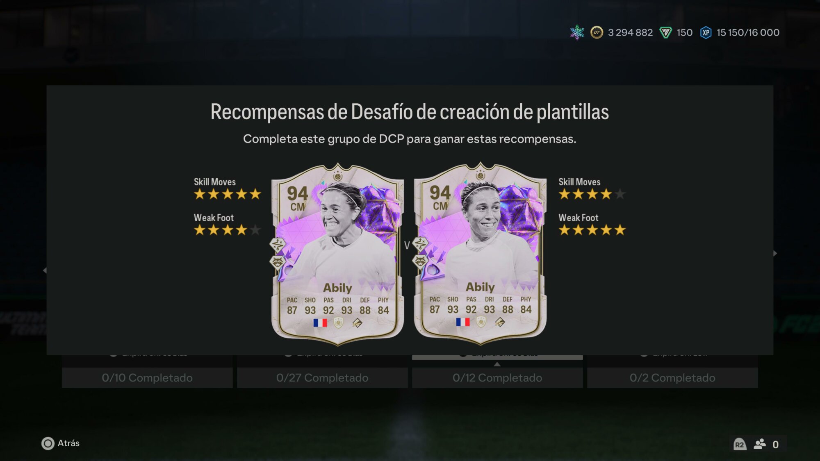Click the snowflake season icon

pyautogui.click(x=577, y=32)
